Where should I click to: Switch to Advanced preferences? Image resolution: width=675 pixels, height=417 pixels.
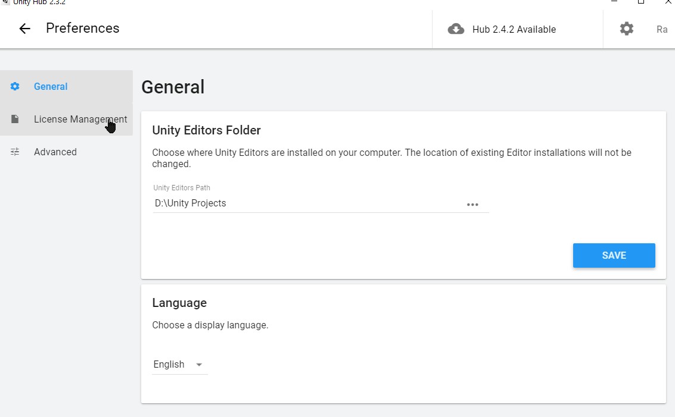click(66, 152)
